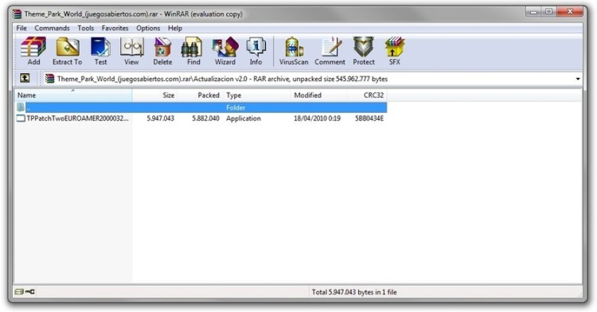Create SFX archive icon

394,51
